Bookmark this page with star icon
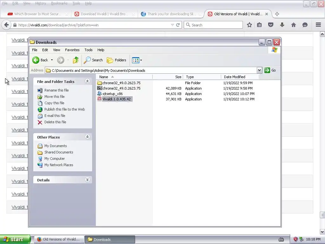 (x=249, y=25)
